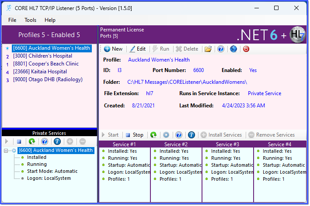Click the file extension value hl7

(150, 93)
